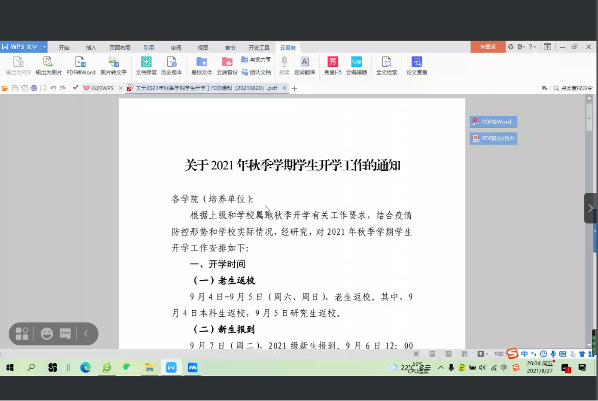Click 输出为图片 in the ribbon

pyautogui.click(x=48, y=66)
